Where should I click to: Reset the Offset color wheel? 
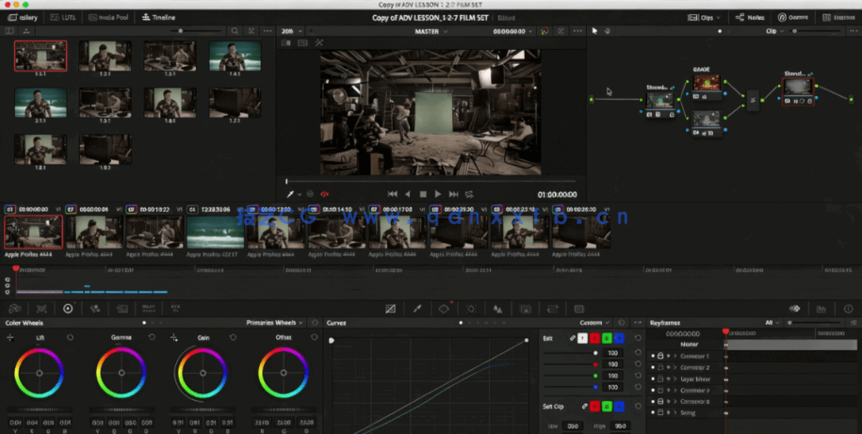(315, 337)
